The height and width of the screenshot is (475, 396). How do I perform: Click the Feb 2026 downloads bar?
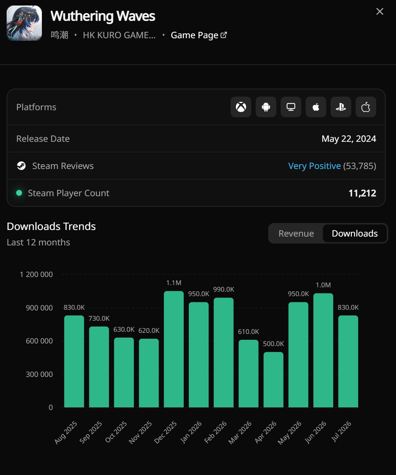224,353
